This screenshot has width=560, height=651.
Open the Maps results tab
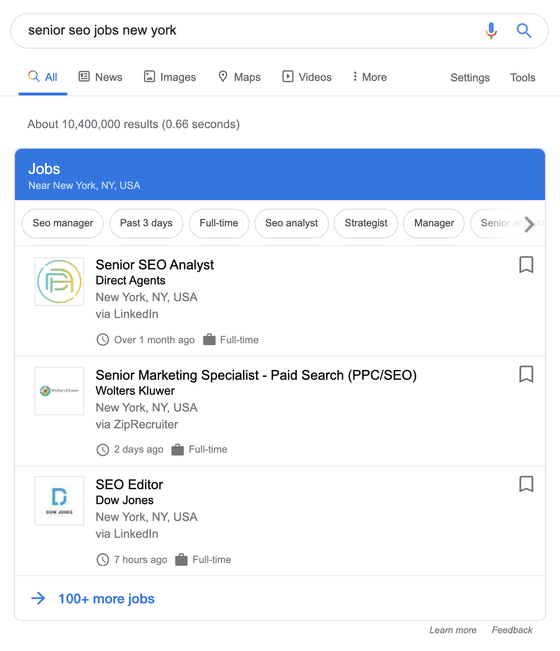239,77
